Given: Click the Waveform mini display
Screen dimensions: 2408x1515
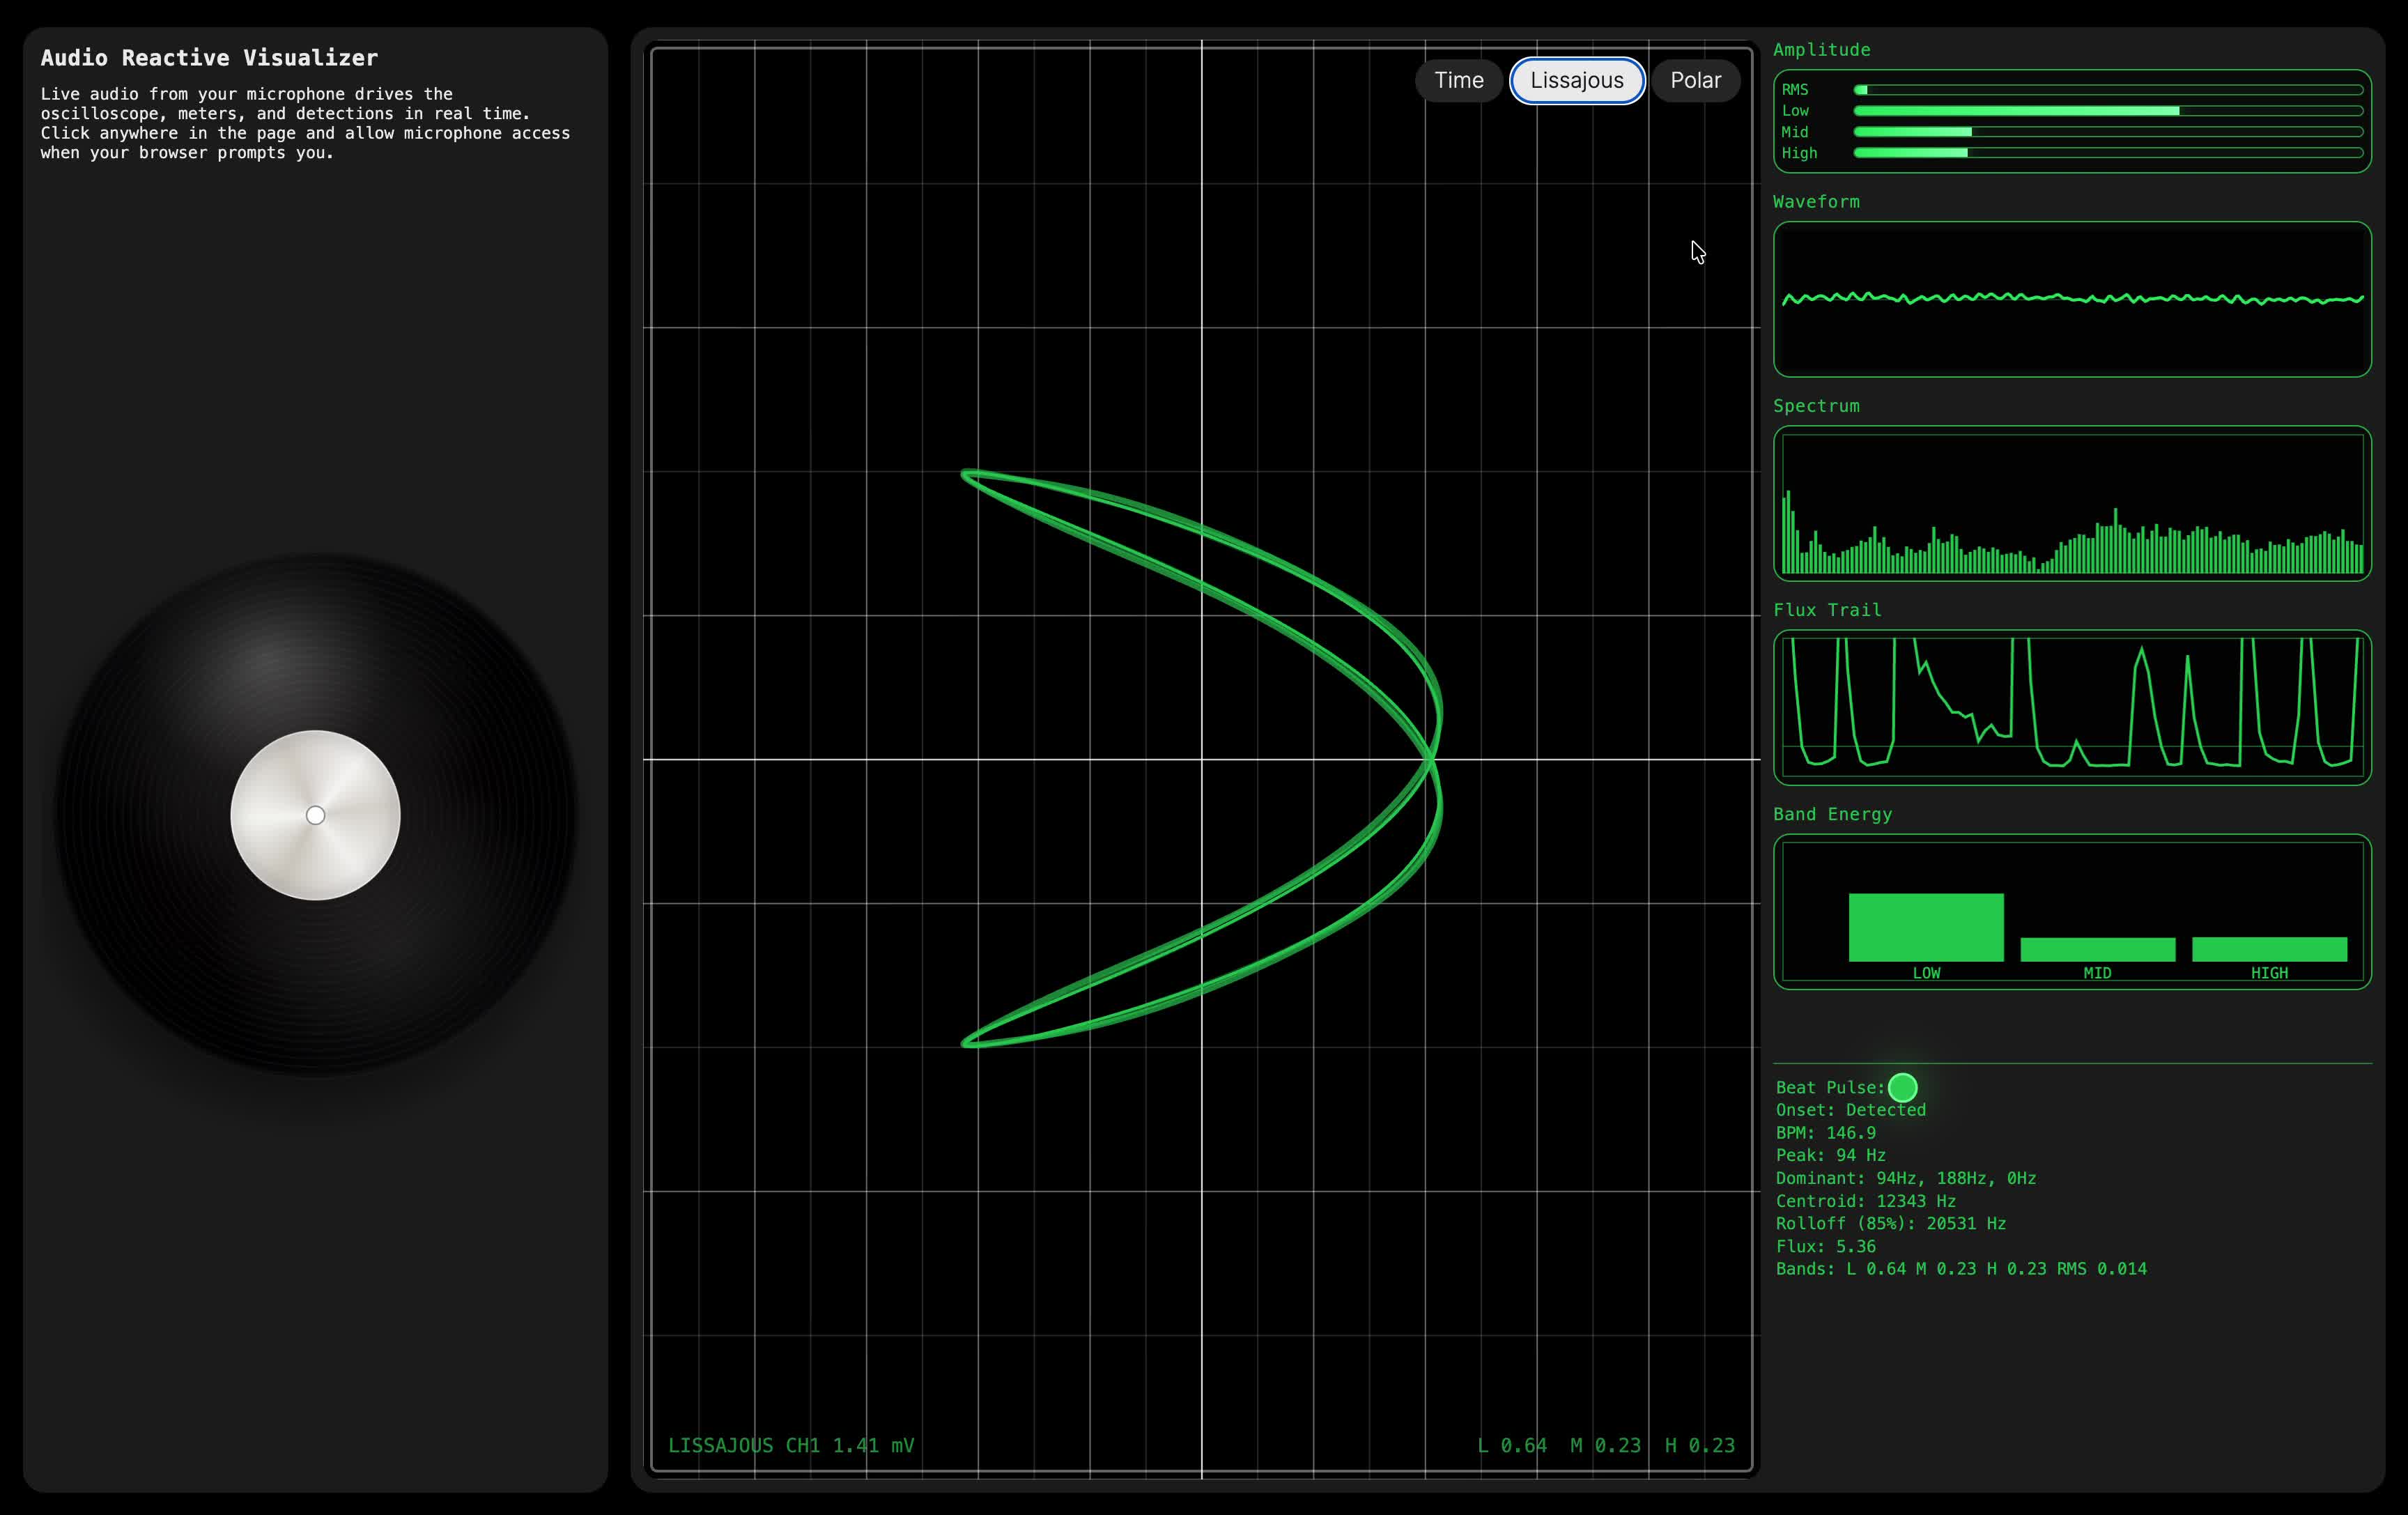Looking at the screenshot, I should (x=2072, y=299).
